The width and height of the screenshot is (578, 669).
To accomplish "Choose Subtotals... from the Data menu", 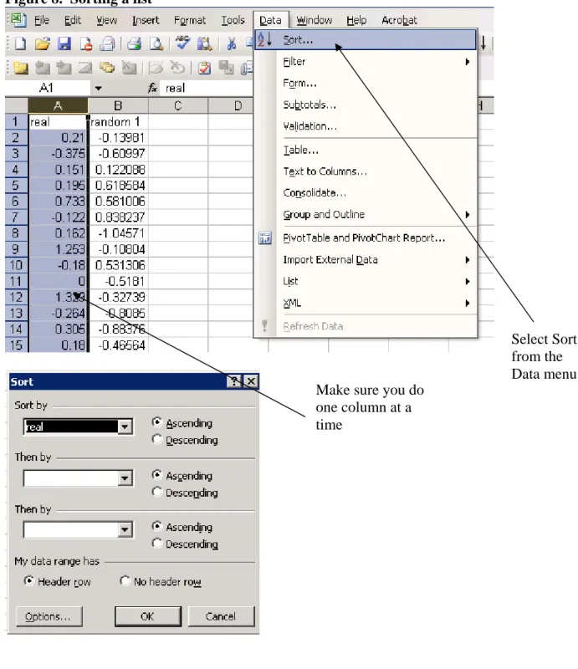I will tap(366, 105).
